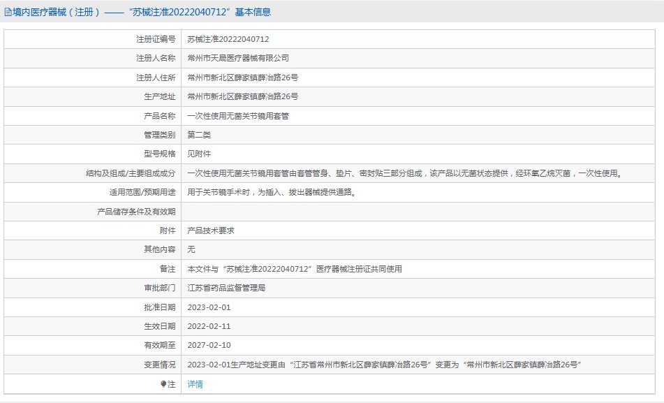Click the 结构及组成/主要组成成分 row label
This screenshot has height=403, width=664.
click(131, 173)
